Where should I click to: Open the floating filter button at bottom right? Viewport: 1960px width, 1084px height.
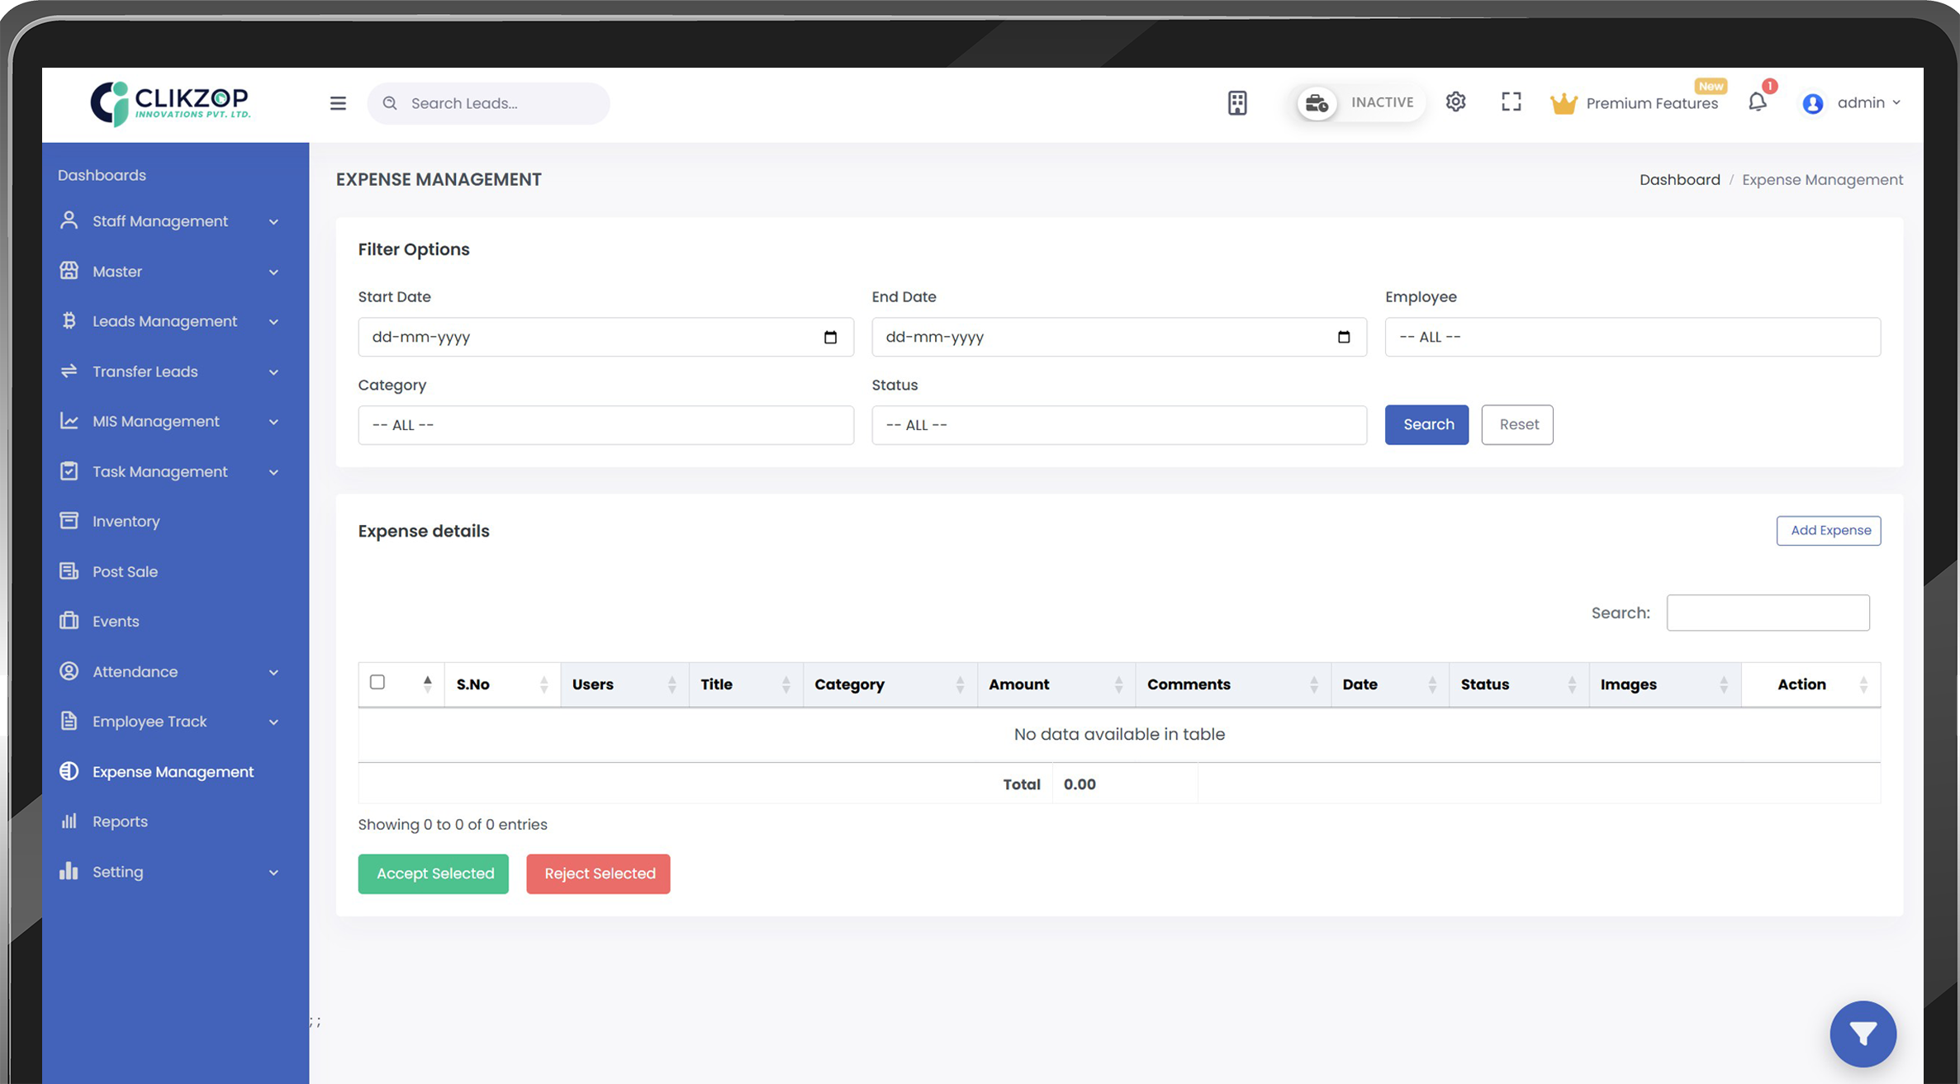pyautogui.click(x=1863, y=1034)
